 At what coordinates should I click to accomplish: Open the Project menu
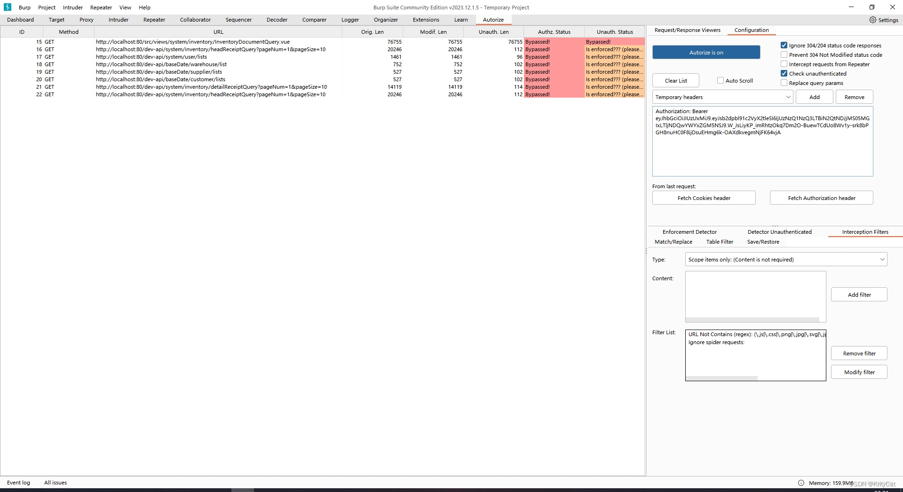47,8
